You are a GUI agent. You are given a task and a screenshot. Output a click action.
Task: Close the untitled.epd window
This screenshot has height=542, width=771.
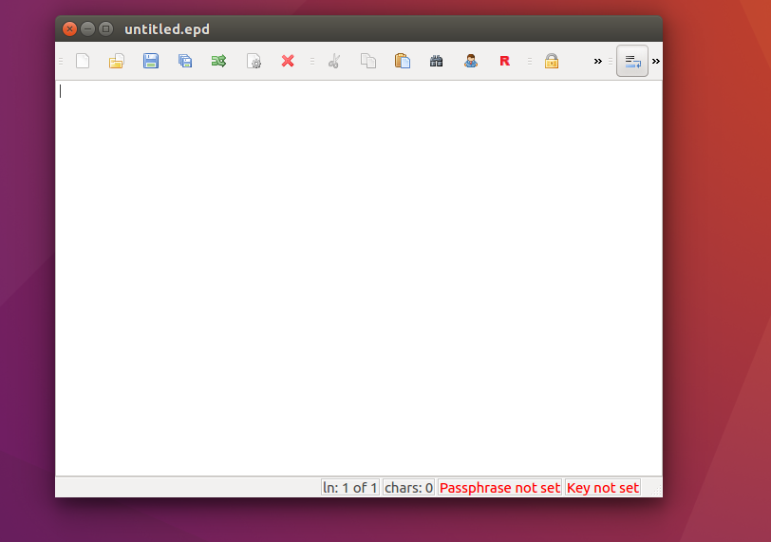click(70, 29)
